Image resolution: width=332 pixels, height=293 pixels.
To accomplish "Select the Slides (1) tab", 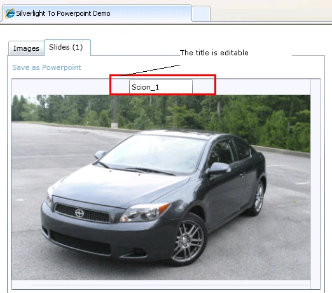I will point(67,48).
